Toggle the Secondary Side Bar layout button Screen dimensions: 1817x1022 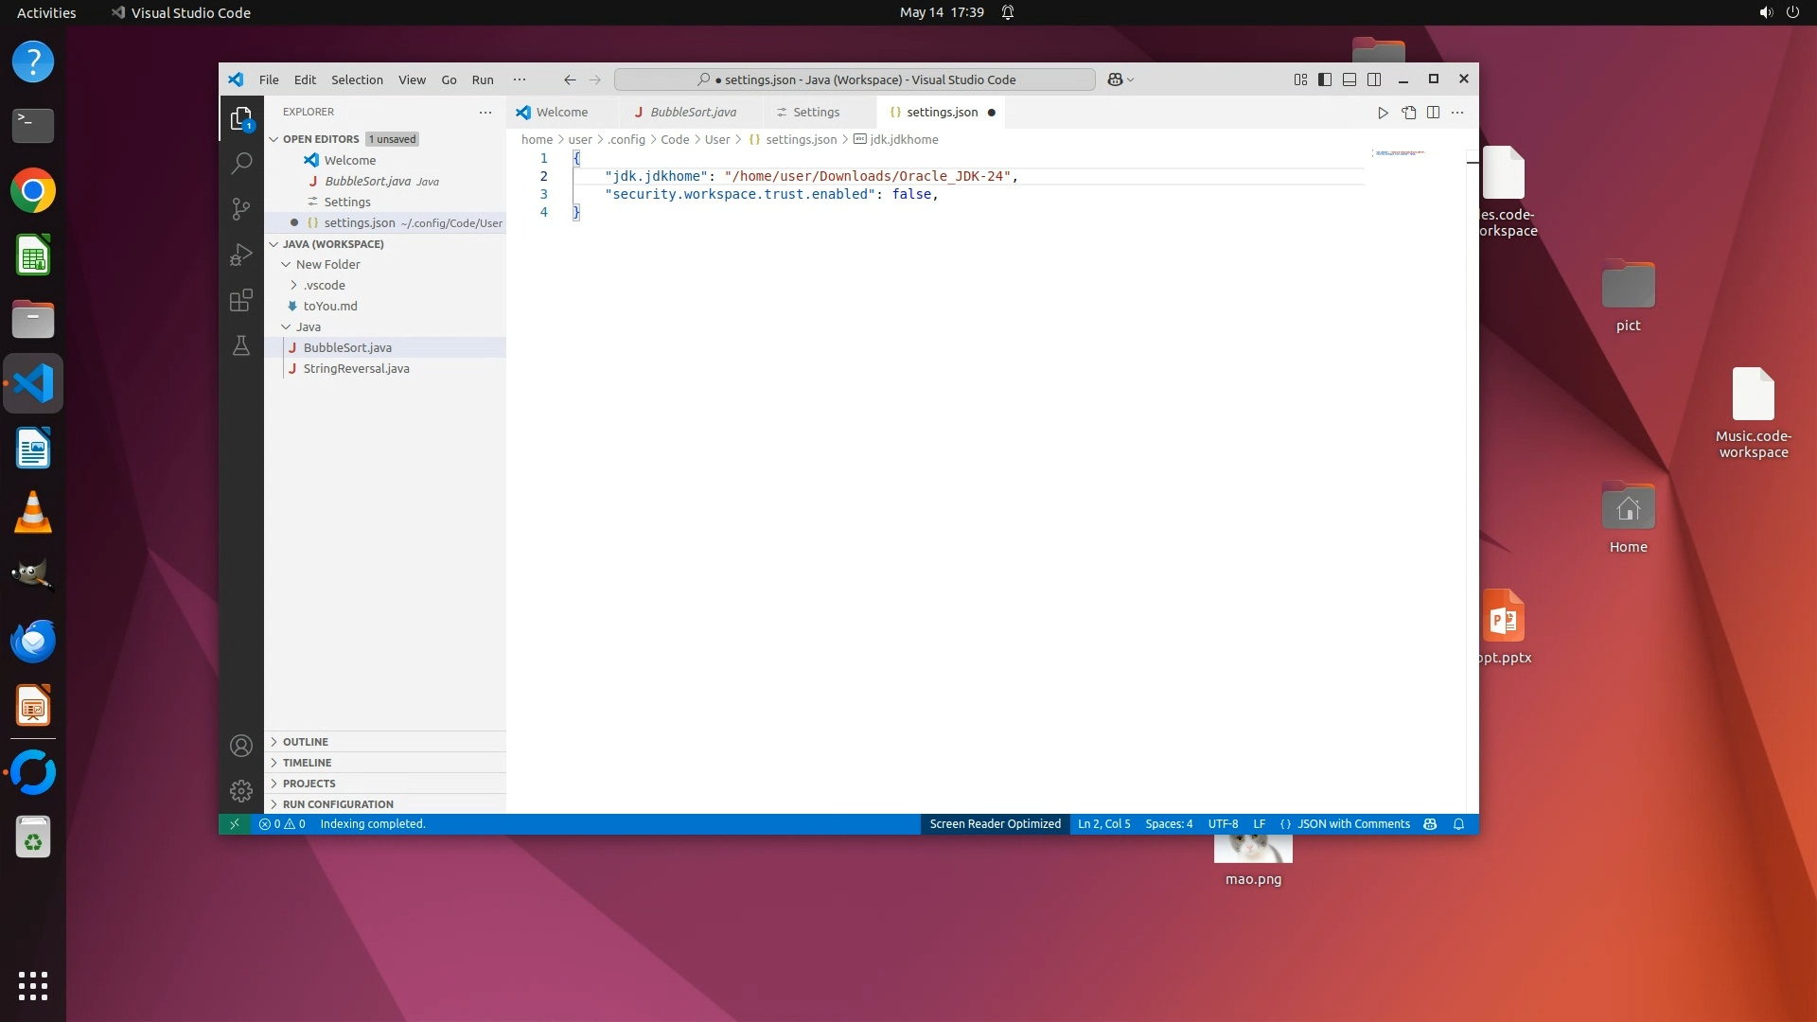(x=1374, y=79)
